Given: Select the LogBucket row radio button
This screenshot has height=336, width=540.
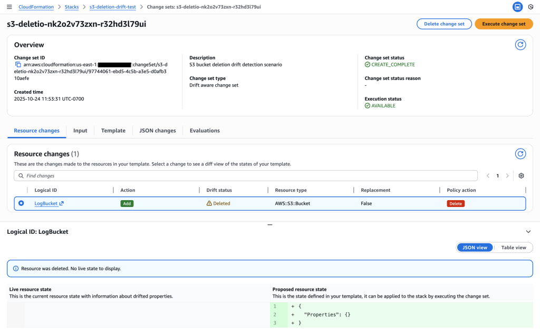Looking at the screenshot, I should tap(21, 203).
